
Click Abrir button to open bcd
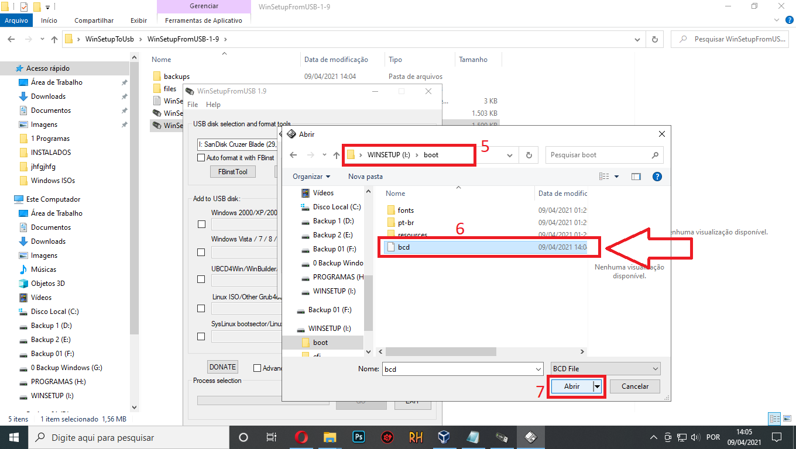coord(572,386)
